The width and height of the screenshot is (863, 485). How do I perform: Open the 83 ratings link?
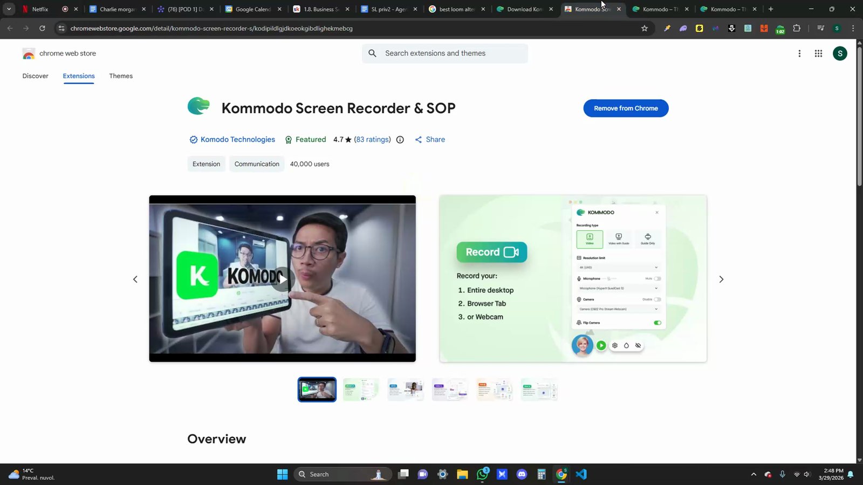[x=372, y=139]
